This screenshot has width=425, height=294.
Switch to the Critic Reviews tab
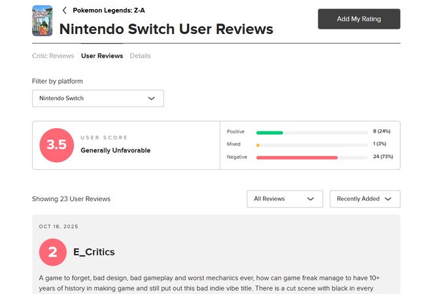[x=53, y=56]
